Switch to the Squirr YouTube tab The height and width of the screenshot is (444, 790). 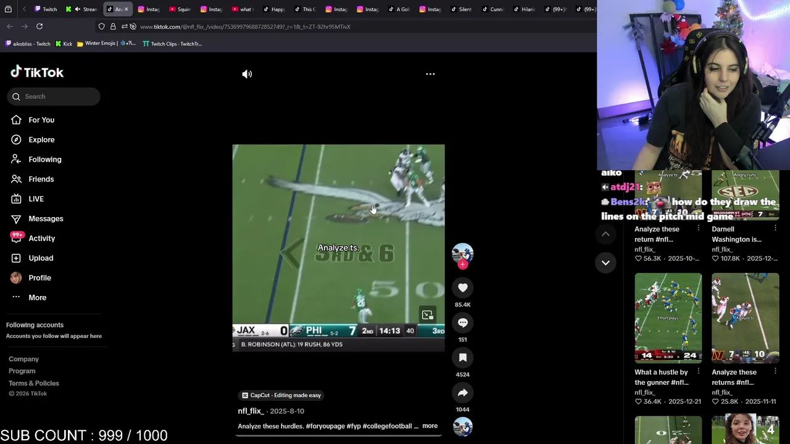point(180,9)
